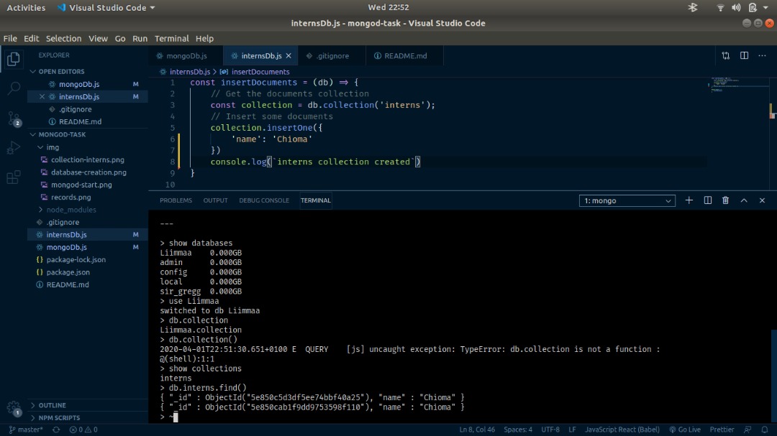This screenshot has height=436, width=777.
Task: Open the Explorer view in activity bar
Action: pos(14,59)
